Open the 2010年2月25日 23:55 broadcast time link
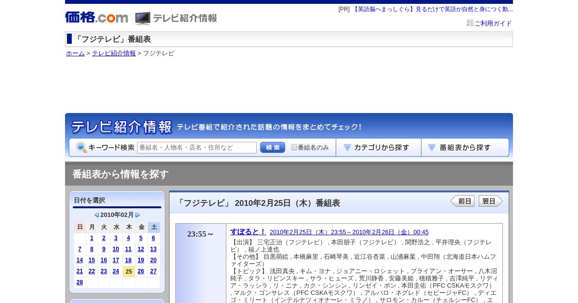Screen dimensions: 578x303 coord(349,232)
